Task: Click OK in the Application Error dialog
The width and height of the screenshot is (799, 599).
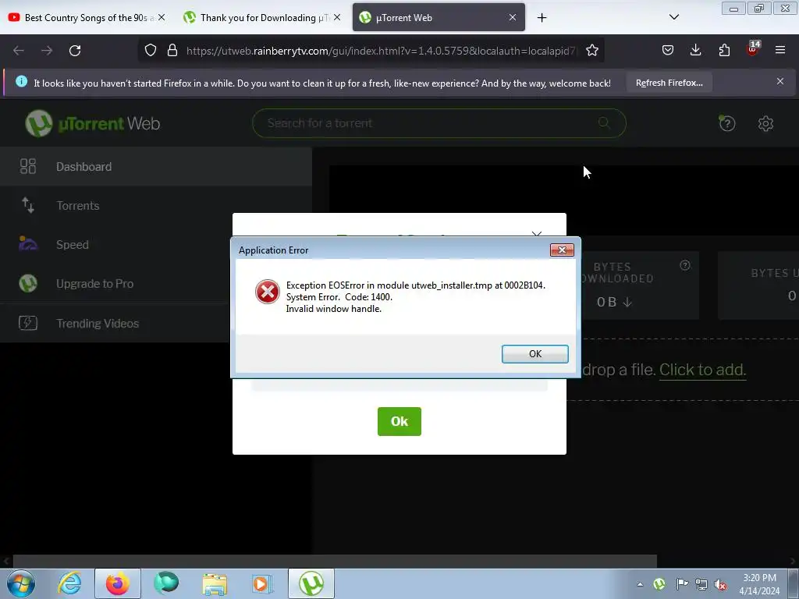Action: pyautogui.click(x=534, y=354)
